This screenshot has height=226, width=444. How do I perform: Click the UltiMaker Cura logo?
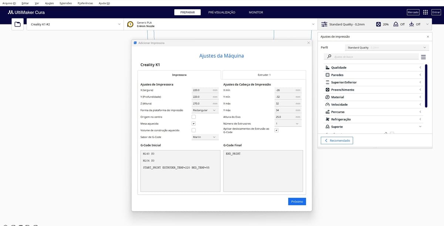(x=26, y=12)
